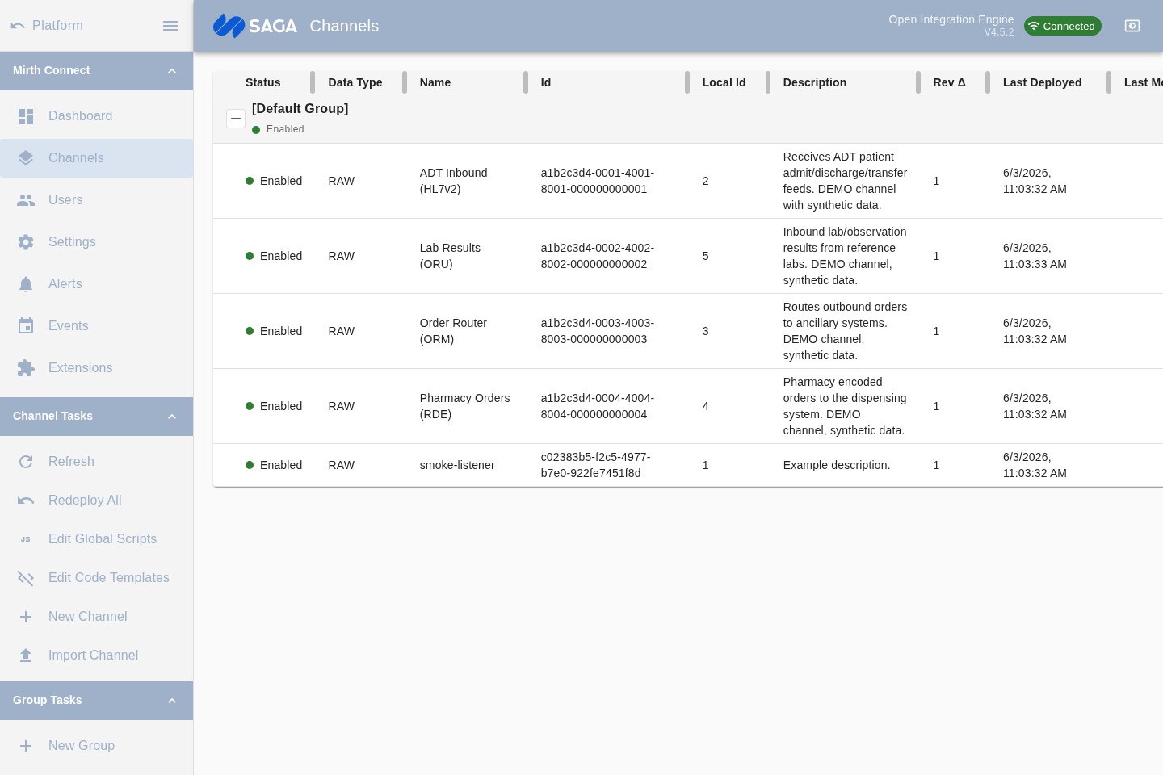Viewport: 1163px width, 775px height.
Task: Select the Pharmacy Orders (RDE) channel
Action: (x=465, y=406)
